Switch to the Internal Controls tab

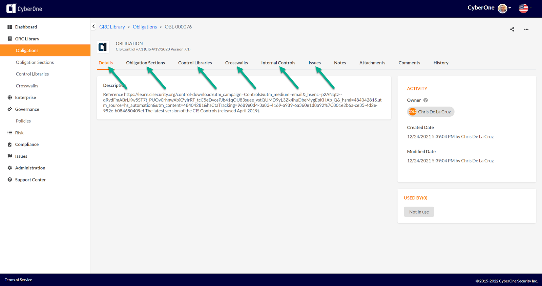278,63
